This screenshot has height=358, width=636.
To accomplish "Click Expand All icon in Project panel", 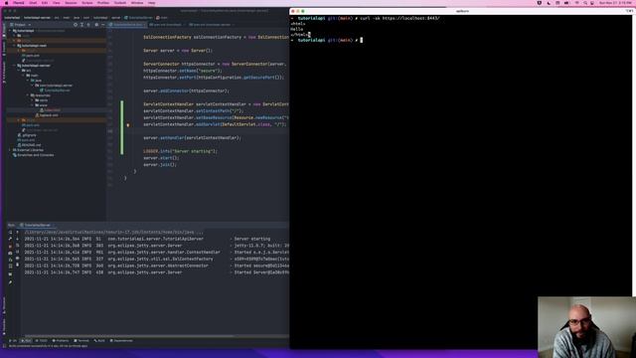I will pos(81,25).
